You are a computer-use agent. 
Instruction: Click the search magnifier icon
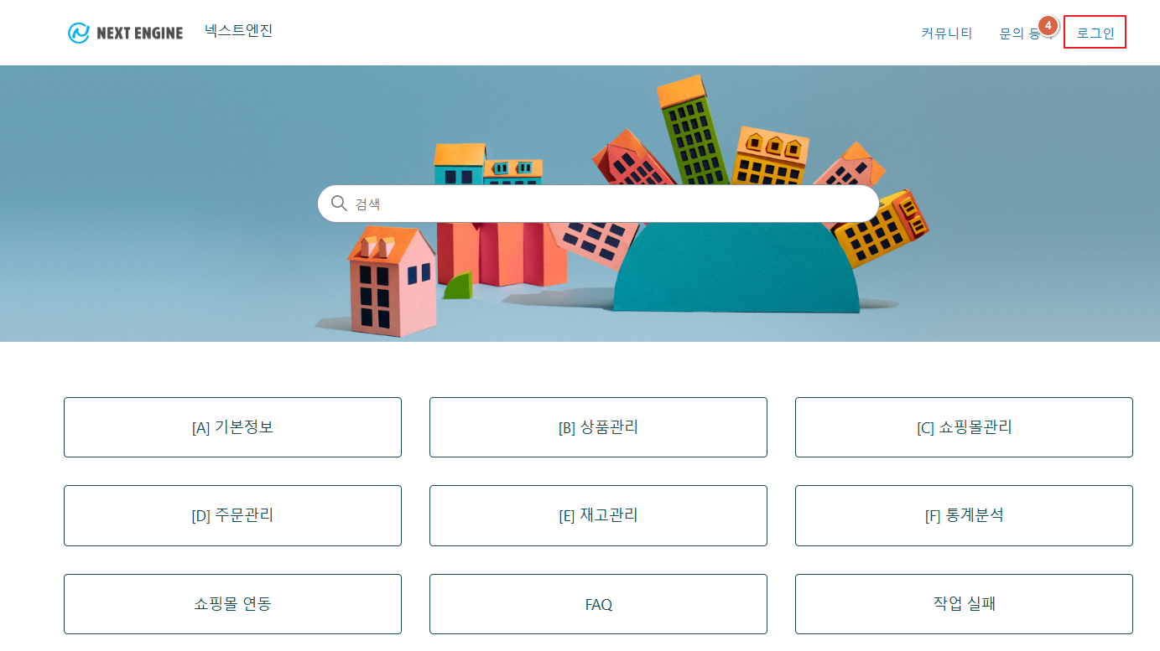[339, 204]
